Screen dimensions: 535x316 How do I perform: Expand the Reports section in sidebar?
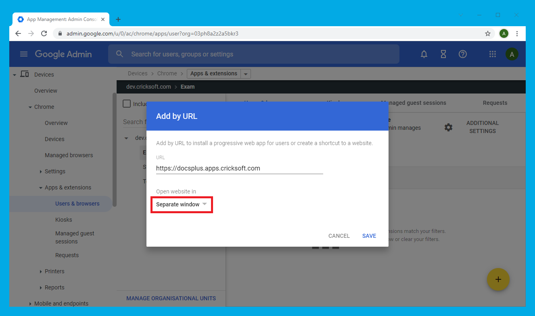(x=41, y=288)
